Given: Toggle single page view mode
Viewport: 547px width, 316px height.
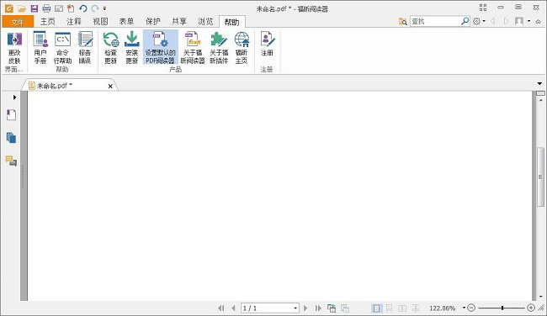Looking at the screenshot, I should [x=376, y=308].
